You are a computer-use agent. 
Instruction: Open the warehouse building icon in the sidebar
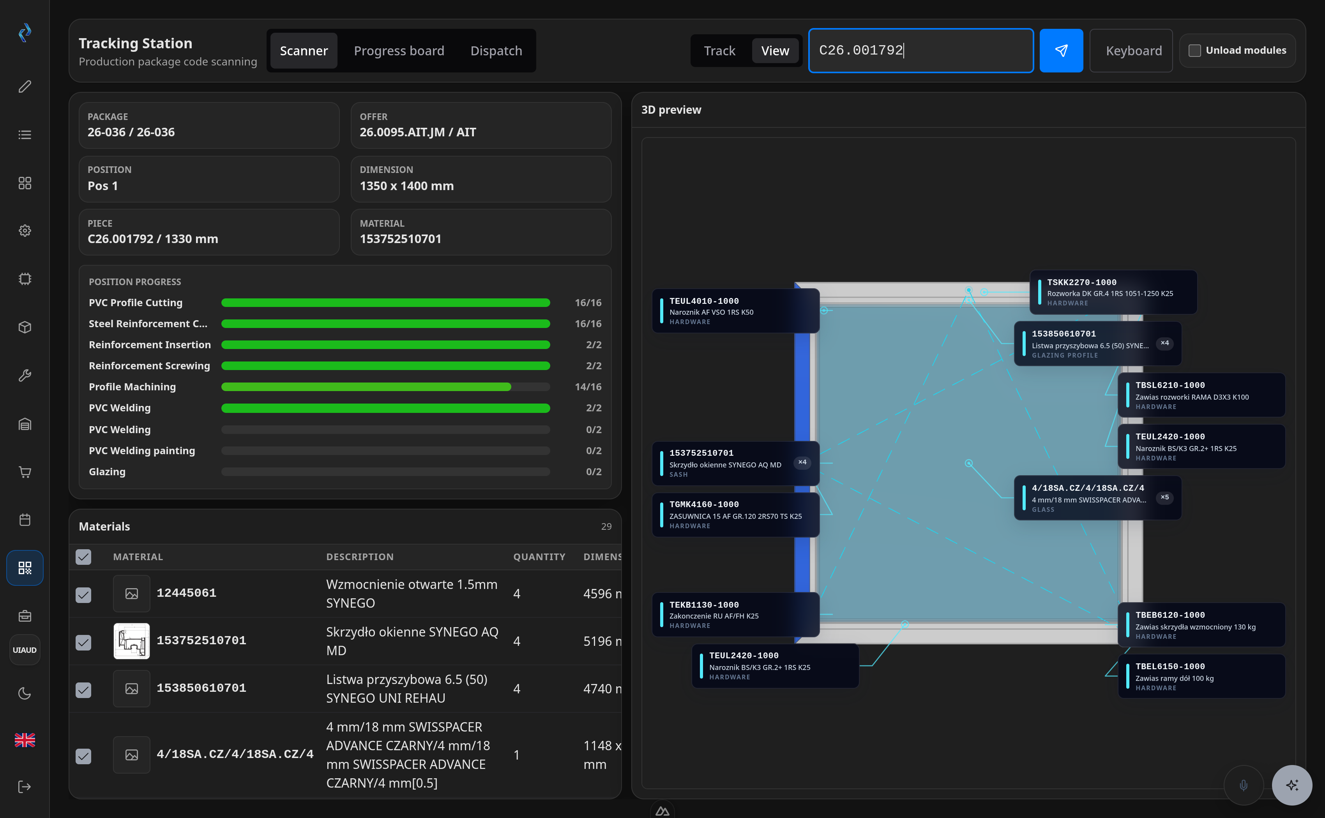[x=24, y=424]
